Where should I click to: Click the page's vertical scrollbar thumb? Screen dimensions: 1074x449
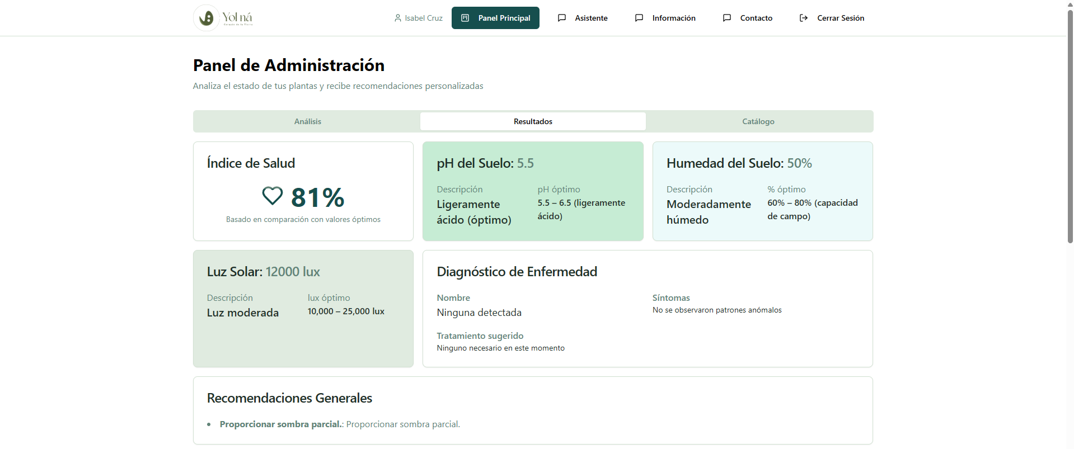pyautogui.click(x=1070, y=123)
